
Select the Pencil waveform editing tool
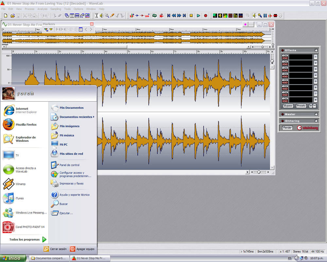point(112,15)
